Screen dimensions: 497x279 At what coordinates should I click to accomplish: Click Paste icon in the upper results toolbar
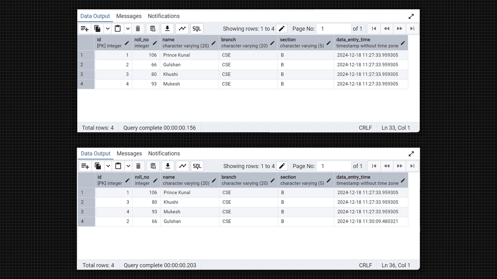118,29
